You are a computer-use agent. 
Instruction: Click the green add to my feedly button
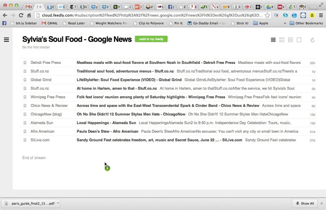(151, 39)
